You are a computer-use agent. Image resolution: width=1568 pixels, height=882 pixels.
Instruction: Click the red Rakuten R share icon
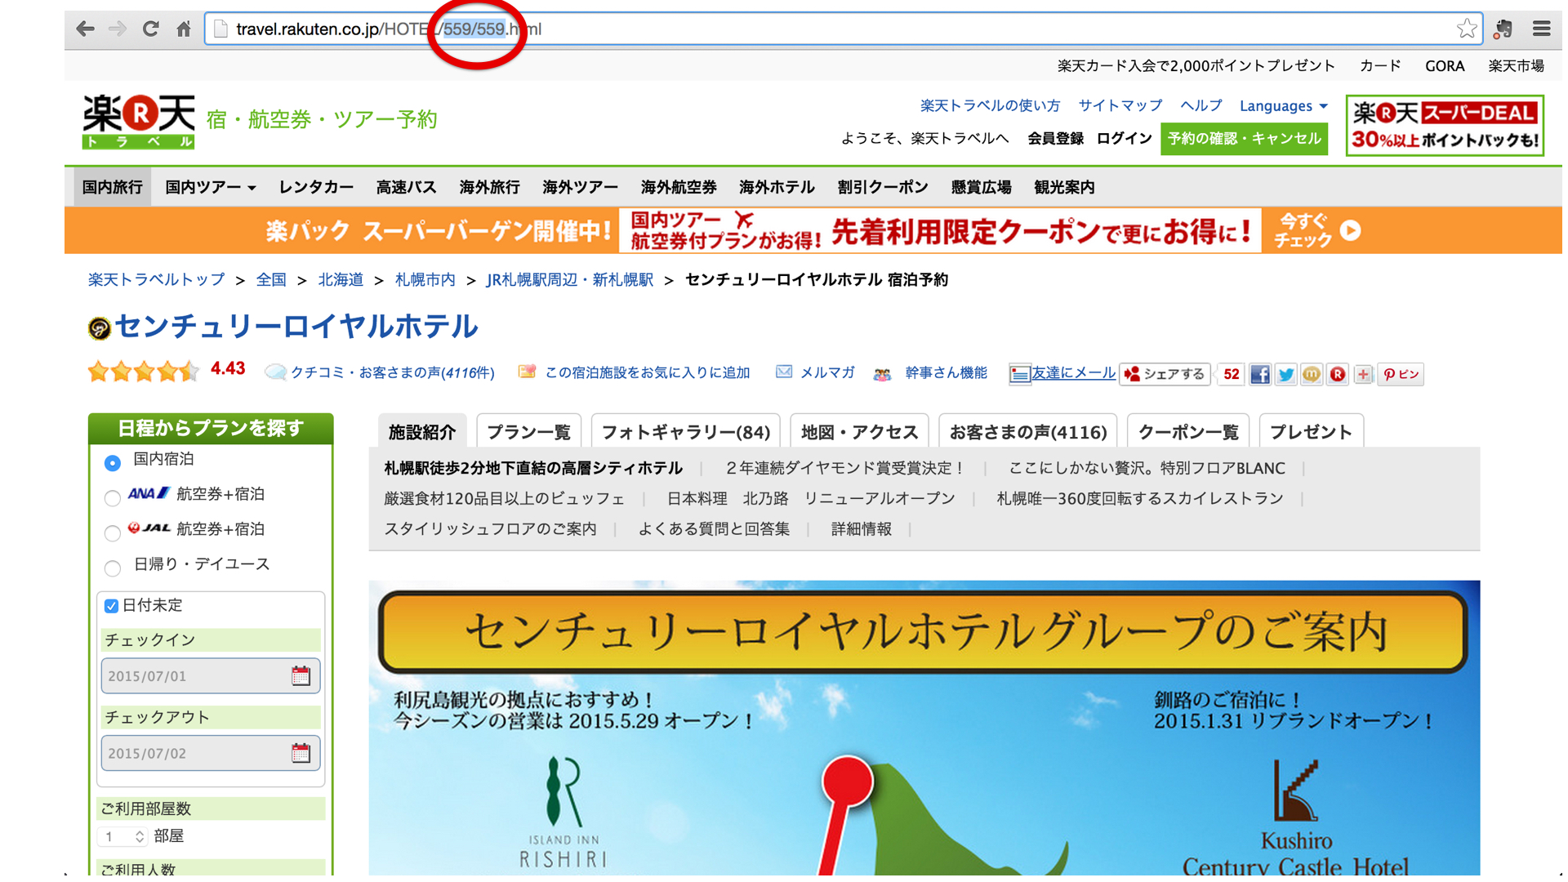pos(1338,374)
